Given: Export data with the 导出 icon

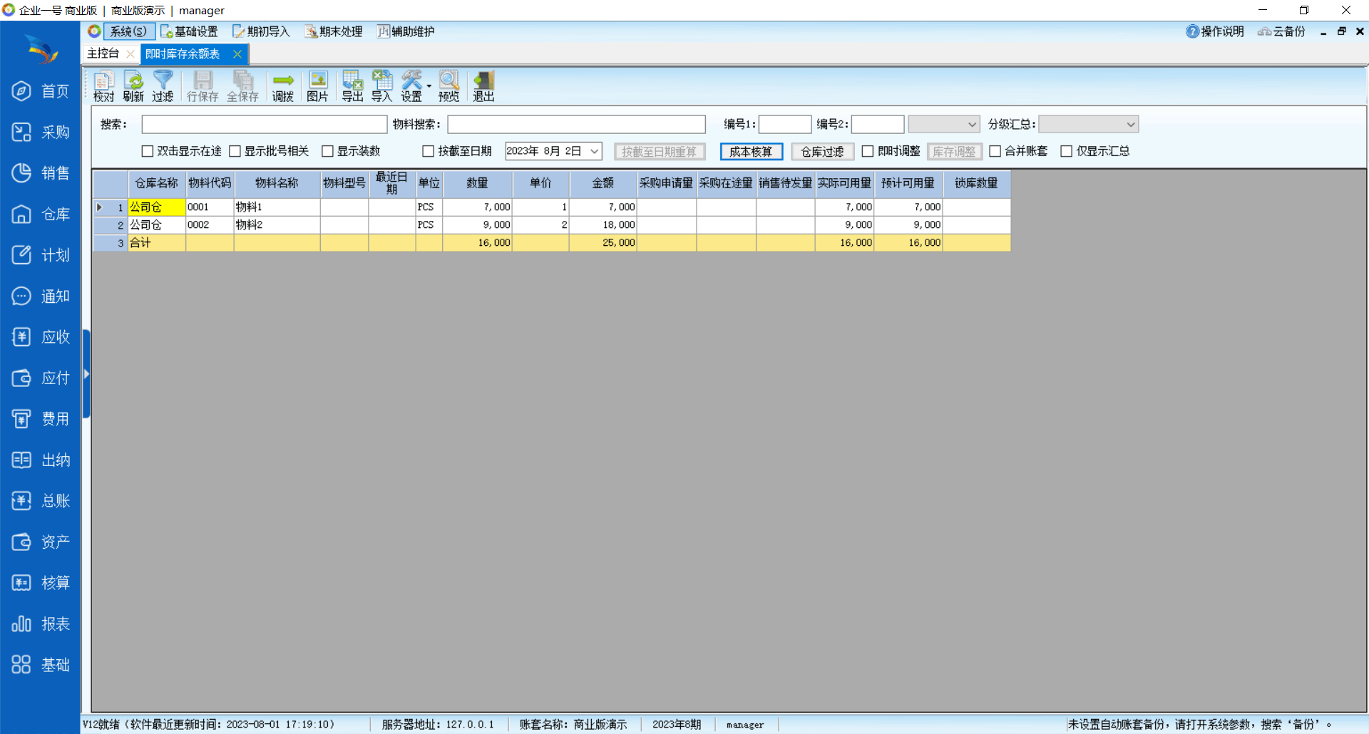Looking at the screenshot, I should coord(352,86).
